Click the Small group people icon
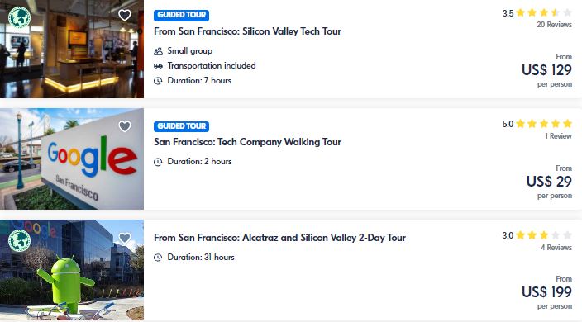This screenshot has height=322, width=582. (x=158, y=51)
